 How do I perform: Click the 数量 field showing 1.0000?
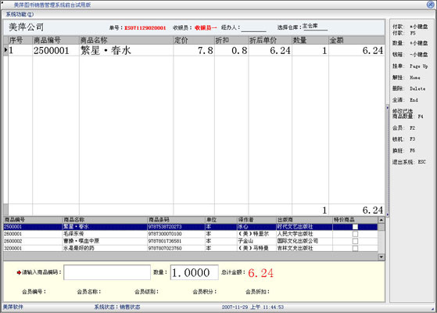pos(194,272)
